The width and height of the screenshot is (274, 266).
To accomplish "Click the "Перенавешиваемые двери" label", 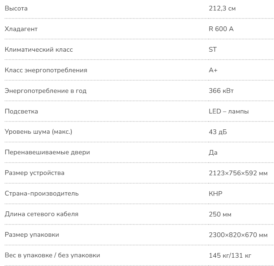I will coord(47,152).
